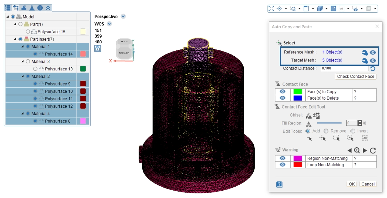Screen dimensions: 387x198
Task: Collapse the Material 2 tree node
Action: click(22, 77)
